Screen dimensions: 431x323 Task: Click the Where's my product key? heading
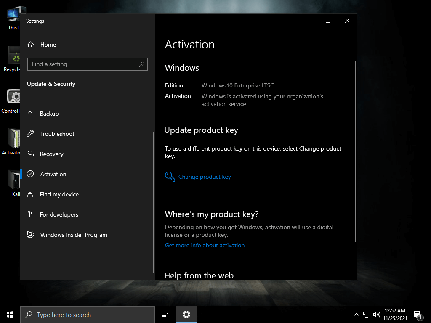click(x=212, y=214)
